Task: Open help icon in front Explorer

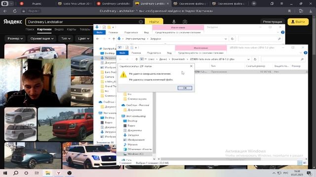Action: click(x=306, y=53)
